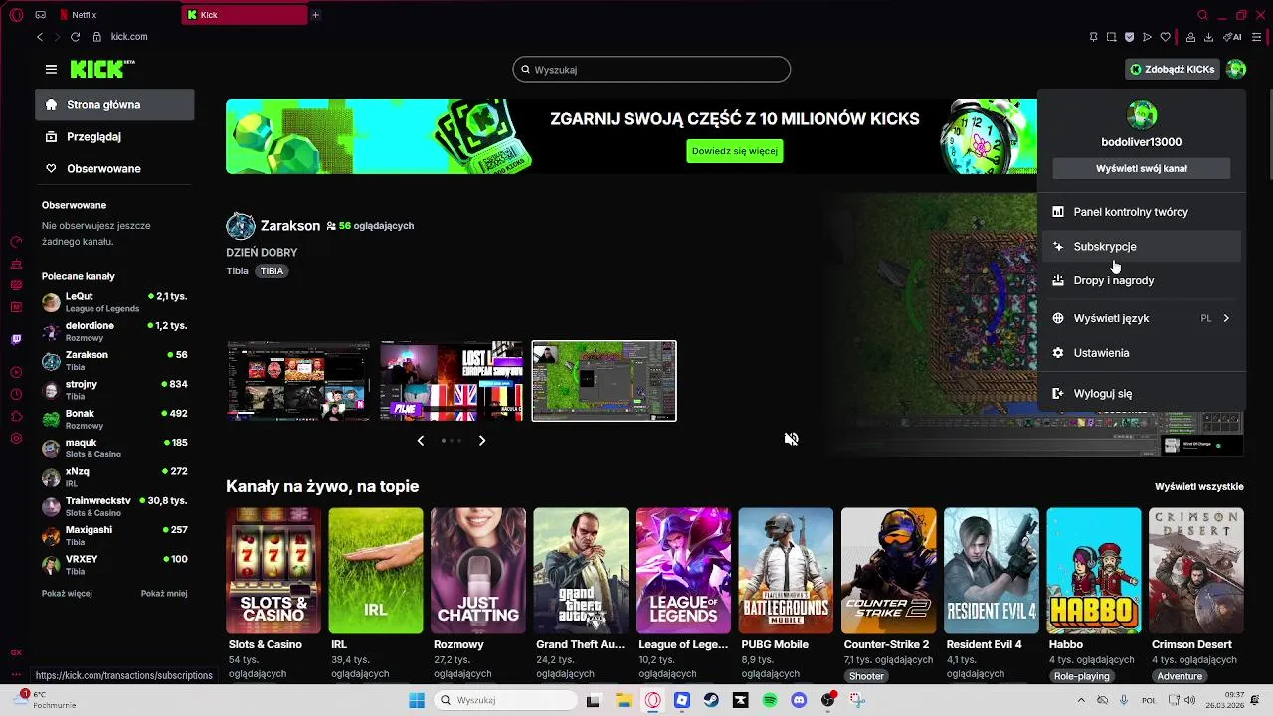Image resolution: width=1273 pixels, height=716 pixels.
Task: Open the sidebar extensions puzzle icon
Action: pyautogui.click(x=16, y=416)
